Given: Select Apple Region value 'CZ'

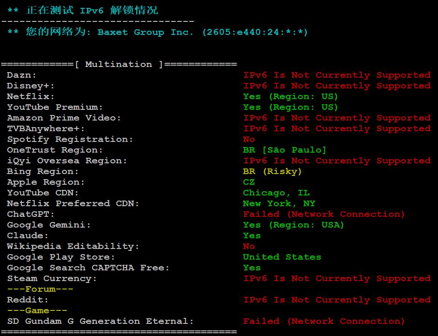Looking at the screenshot, I should 249,182.
